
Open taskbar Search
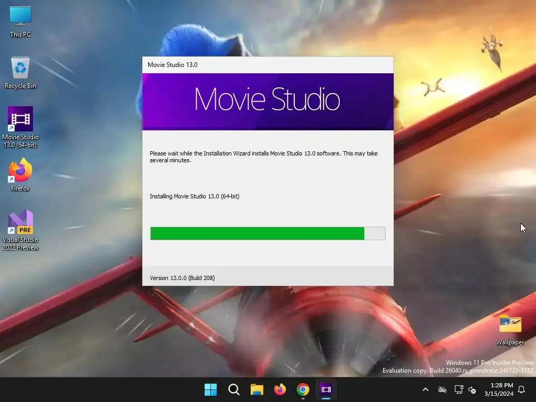click(234, 389)
